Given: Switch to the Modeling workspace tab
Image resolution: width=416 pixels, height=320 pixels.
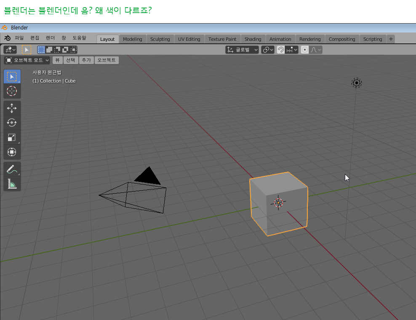Looking at the screenshot, I should point(133,39).
